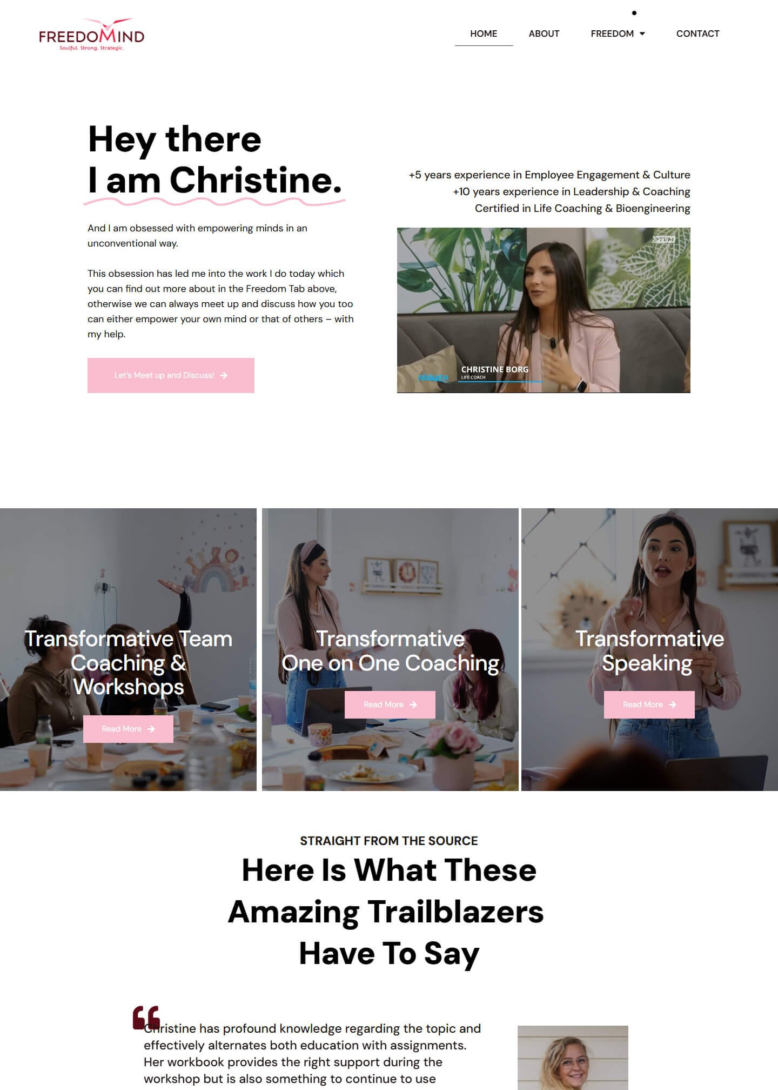Select the Transformative One on One Coaching heading
The height and width of the screenshot is (1090, 778).
390,651
